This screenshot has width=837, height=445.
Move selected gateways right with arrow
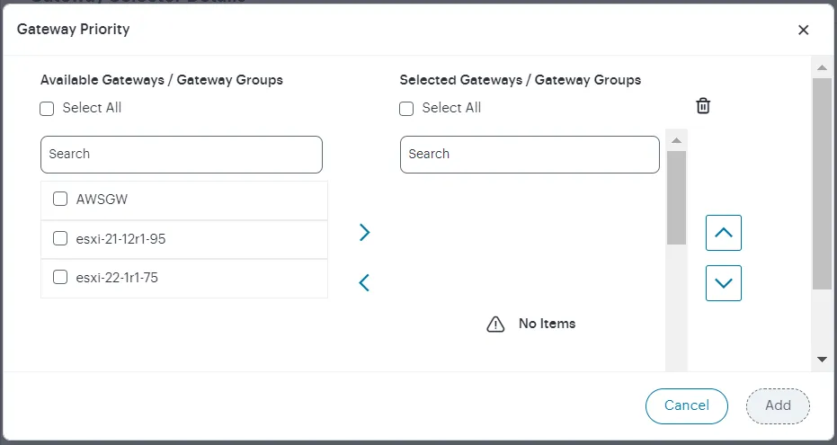[365, 232]
